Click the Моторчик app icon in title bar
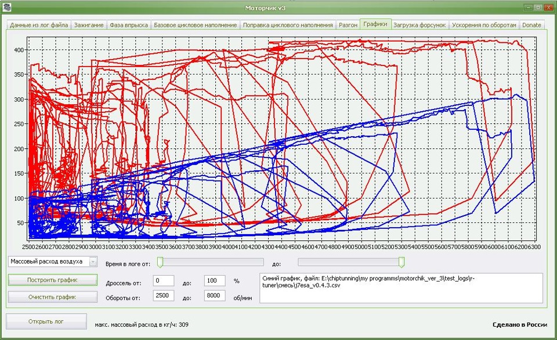This screenshot has height=340, width=557. (8, 7)
